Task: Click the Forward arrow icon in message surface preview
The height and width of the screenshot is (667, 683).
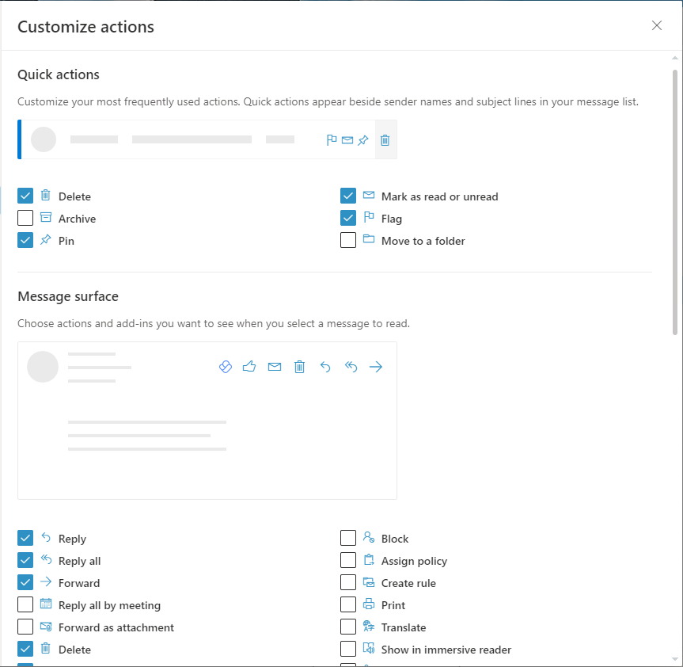Action: point(376,366)
